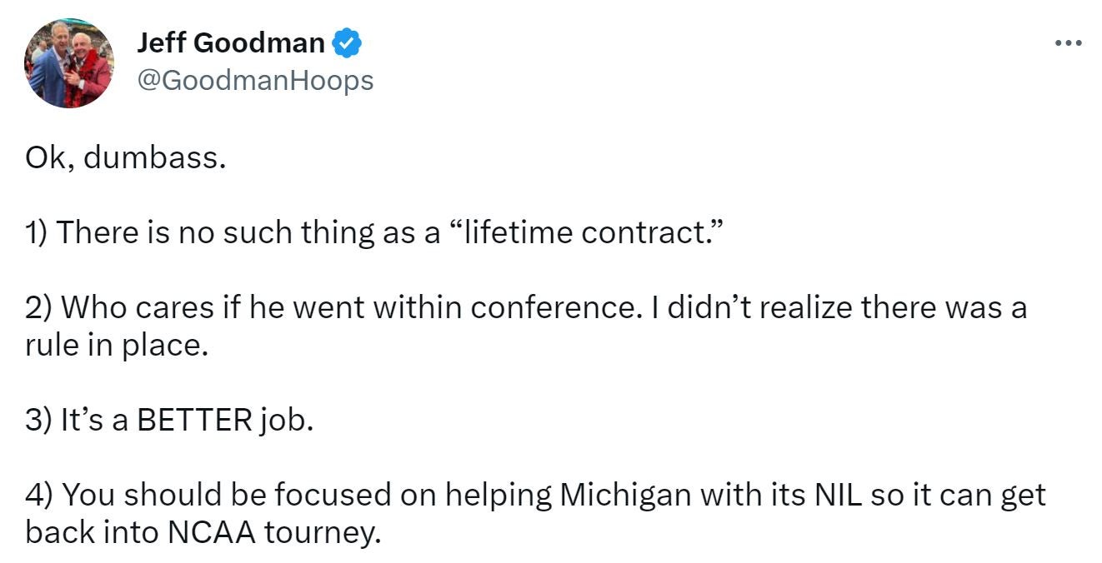1102x563 pixels.
Task: Click the text "rule in place."
Action: coord(116,345)
